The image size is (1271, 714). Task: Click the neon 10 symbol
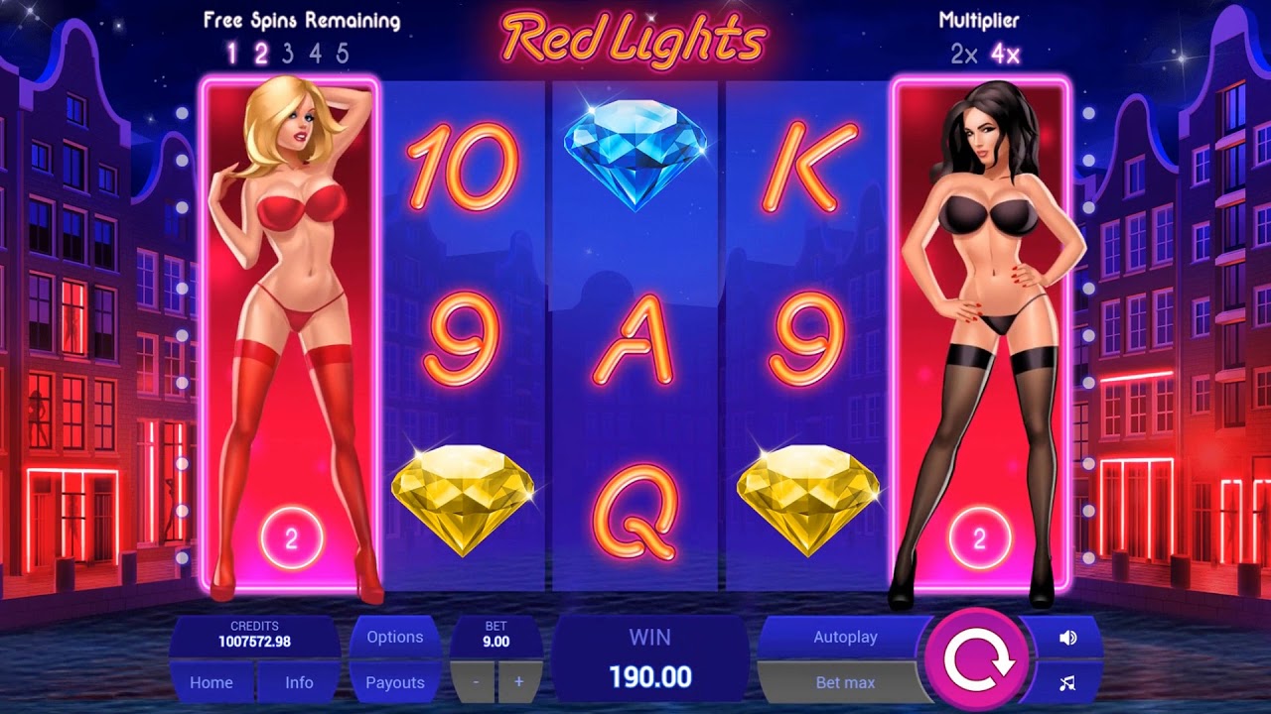pos(463,167)
